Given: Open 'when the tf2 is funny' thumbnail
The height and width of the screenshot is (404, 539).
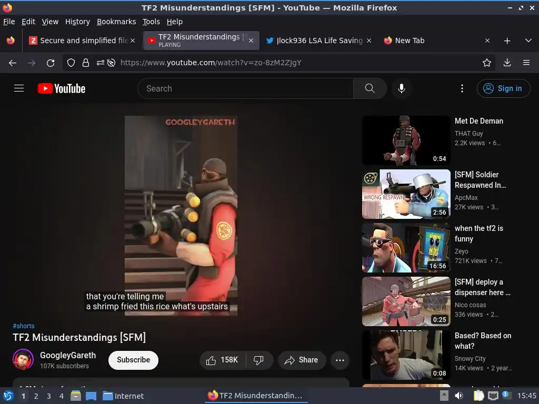Looking at the screenshot, I should click(406, 248).
